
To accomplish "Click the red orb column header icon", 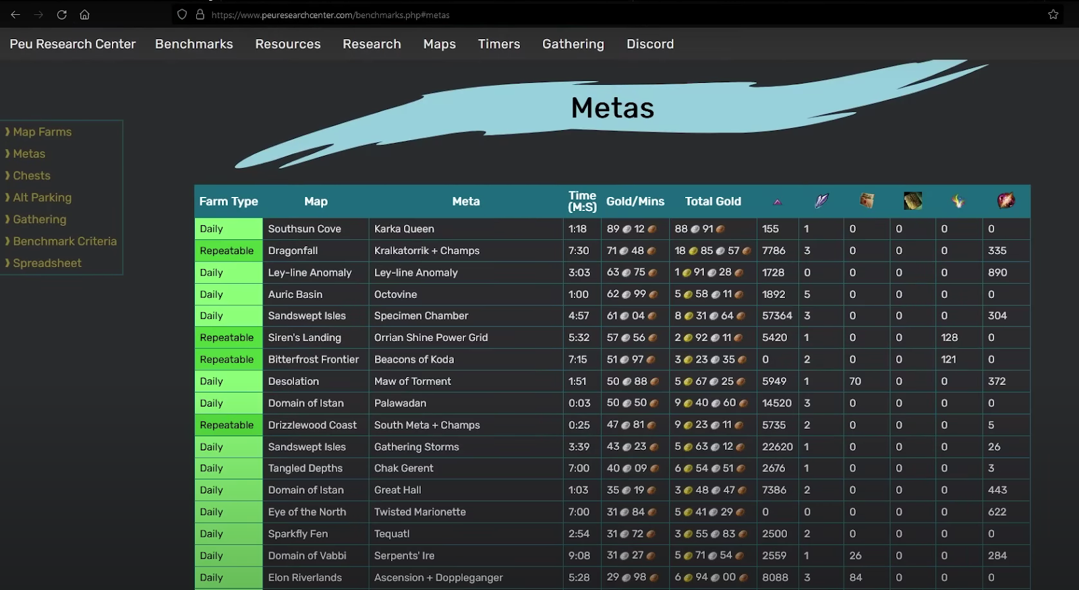I will click(x=1005, y=201).
